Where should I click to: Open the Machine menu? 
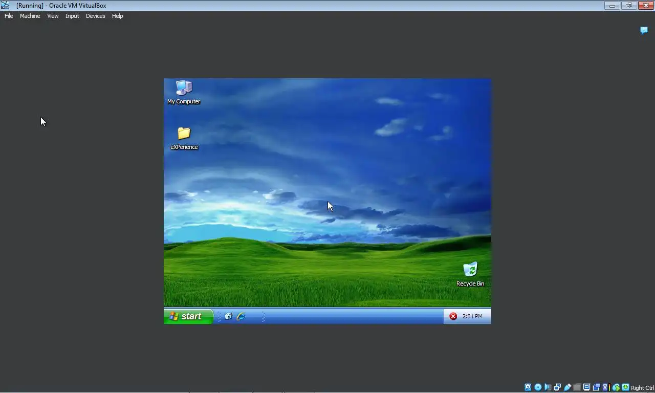pyautogui.click(x=30, y=16)
